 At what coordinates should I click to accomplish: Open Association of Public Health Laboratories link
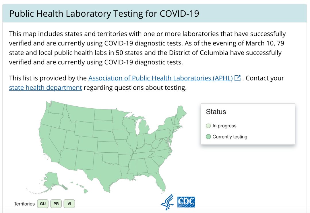160,78
